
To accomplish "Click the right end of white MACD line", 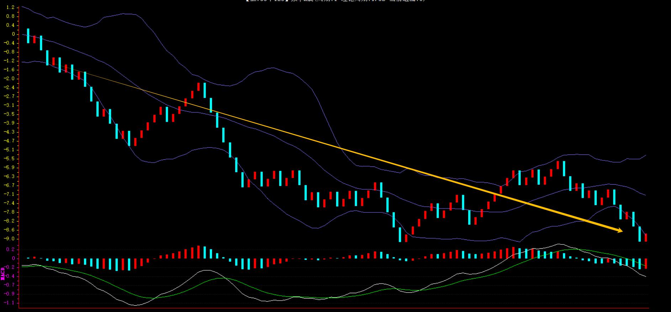I will coord(645,276).
